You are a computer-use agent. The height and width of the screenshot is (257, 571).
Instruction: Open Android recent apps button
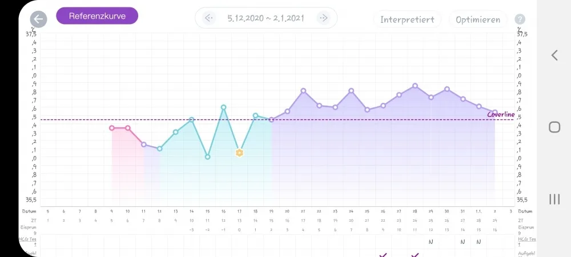(554, 199)
